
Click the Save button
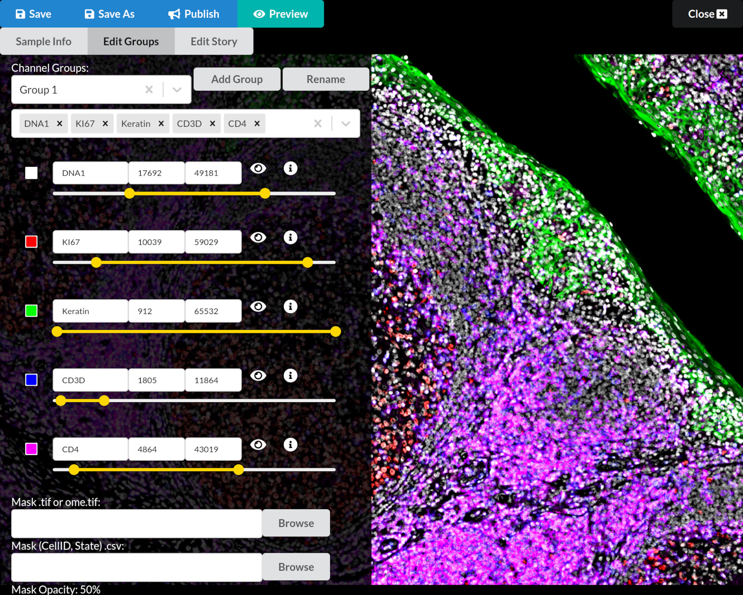pyautogui.click(x=33, y=14)
